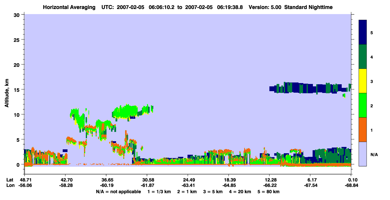The height and width of the screenshot is (200, 390).
Task: Click the latitude value 42.70
Action: tap(65, 180)
